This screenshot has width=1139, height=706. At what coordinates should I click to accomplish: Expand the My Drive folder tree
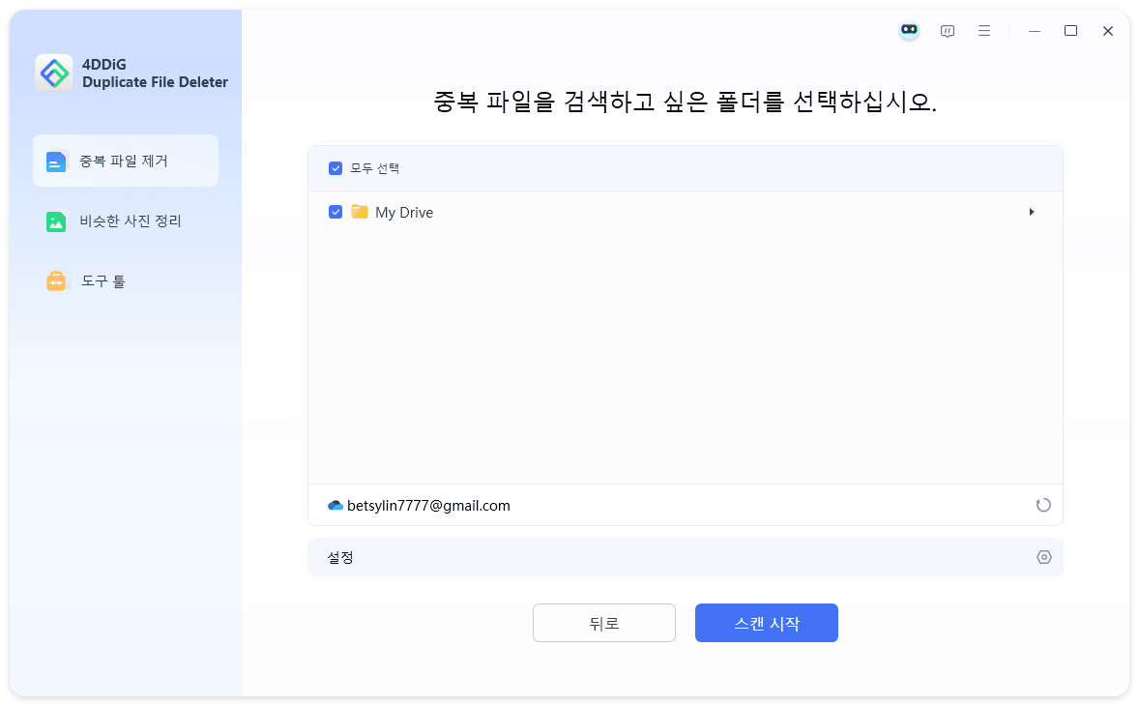pos(1032,211)
